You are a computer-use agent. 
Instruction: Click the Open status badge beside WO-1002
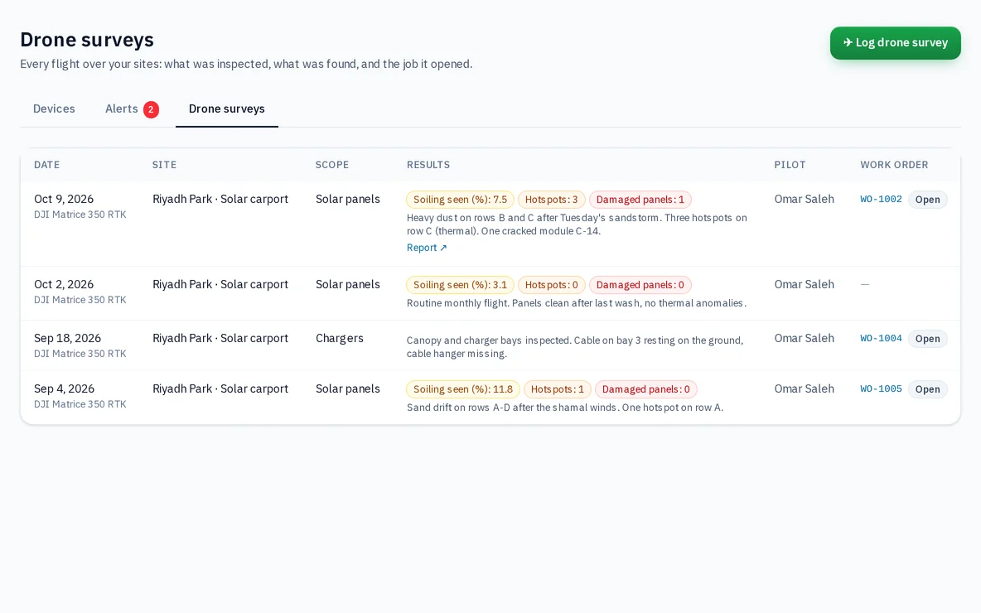pyautogui.click(x=928, y=200)
